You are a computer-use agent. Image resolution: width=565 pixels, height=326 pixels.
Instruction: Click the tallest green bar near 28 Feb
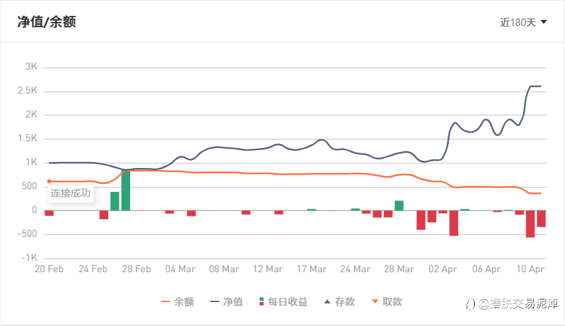pyautogui.click(x=126, y=191)
